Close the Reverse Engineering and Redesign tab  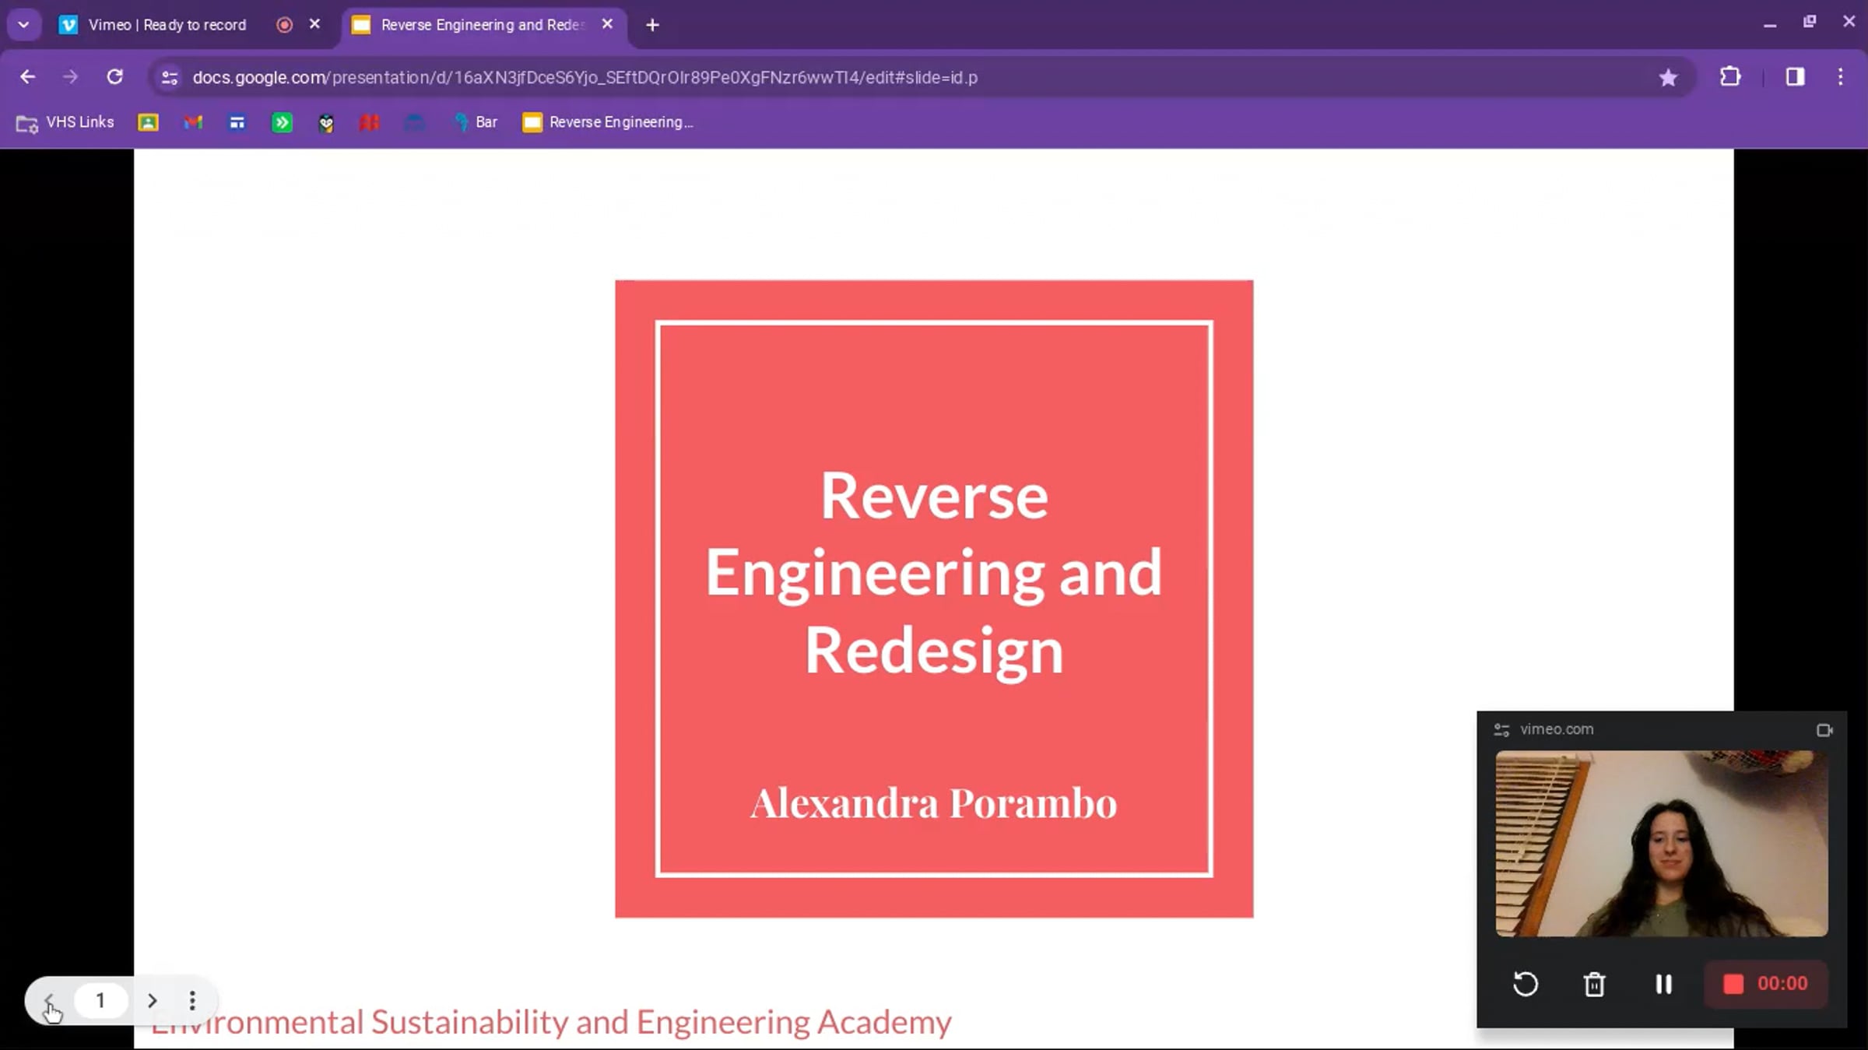(607, 24)
